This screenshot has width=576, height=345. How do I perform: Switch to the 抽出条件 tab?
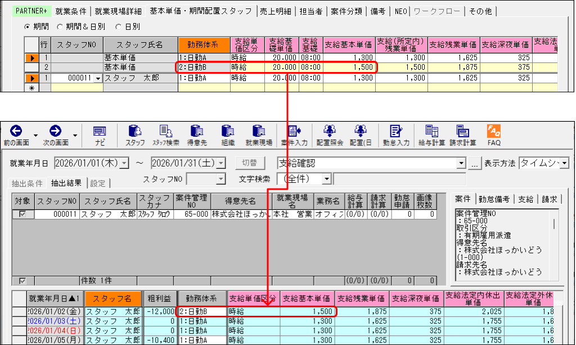(x=27, y=183)
